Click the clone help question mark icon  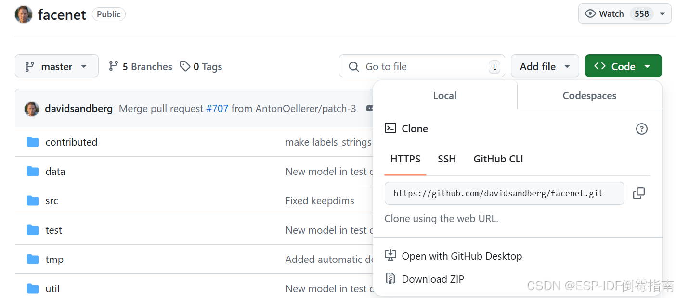(642, 129)
